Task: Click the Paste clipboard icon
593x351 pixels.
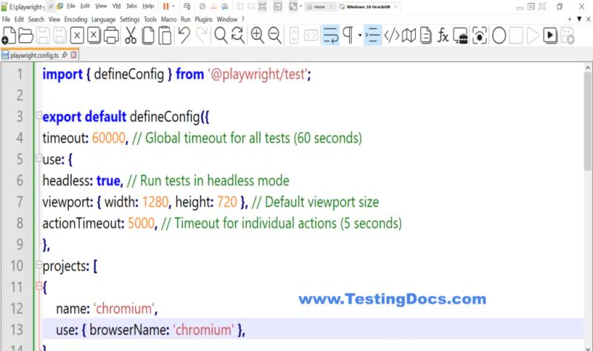Action: pyautogui.click(x=165, y=36)
